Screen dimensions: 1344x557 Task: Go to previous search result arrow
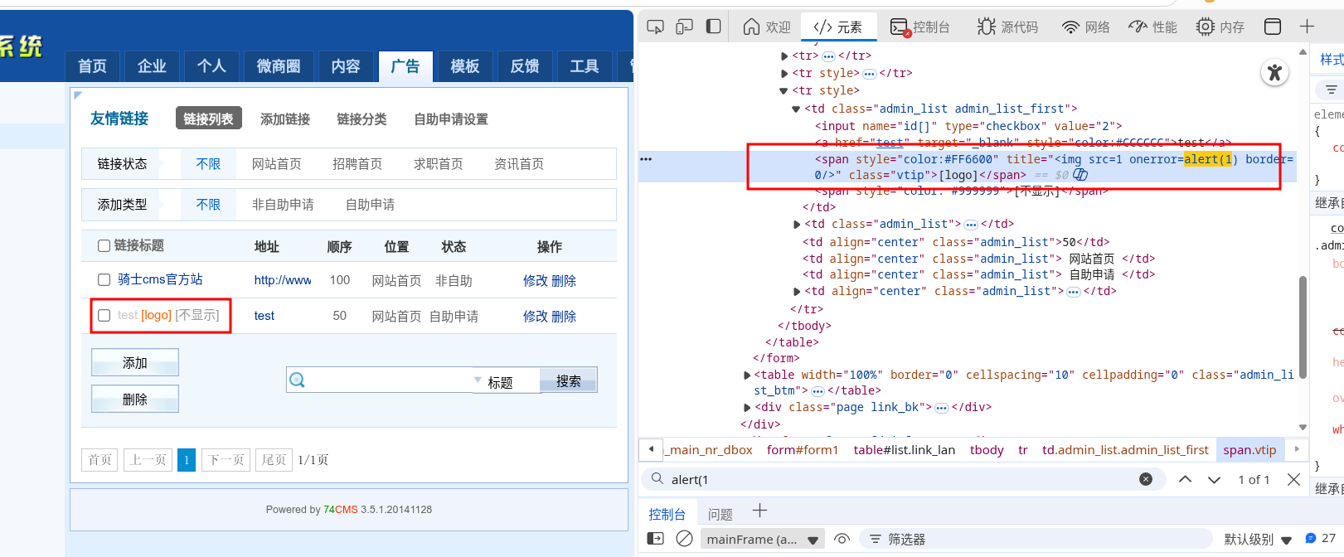(x=1185, y=479)
